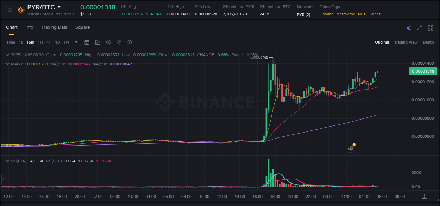Toggle favorite star for PYR/BTC
The width and height of the screenshot is (440, 206).
click(10, 9)
